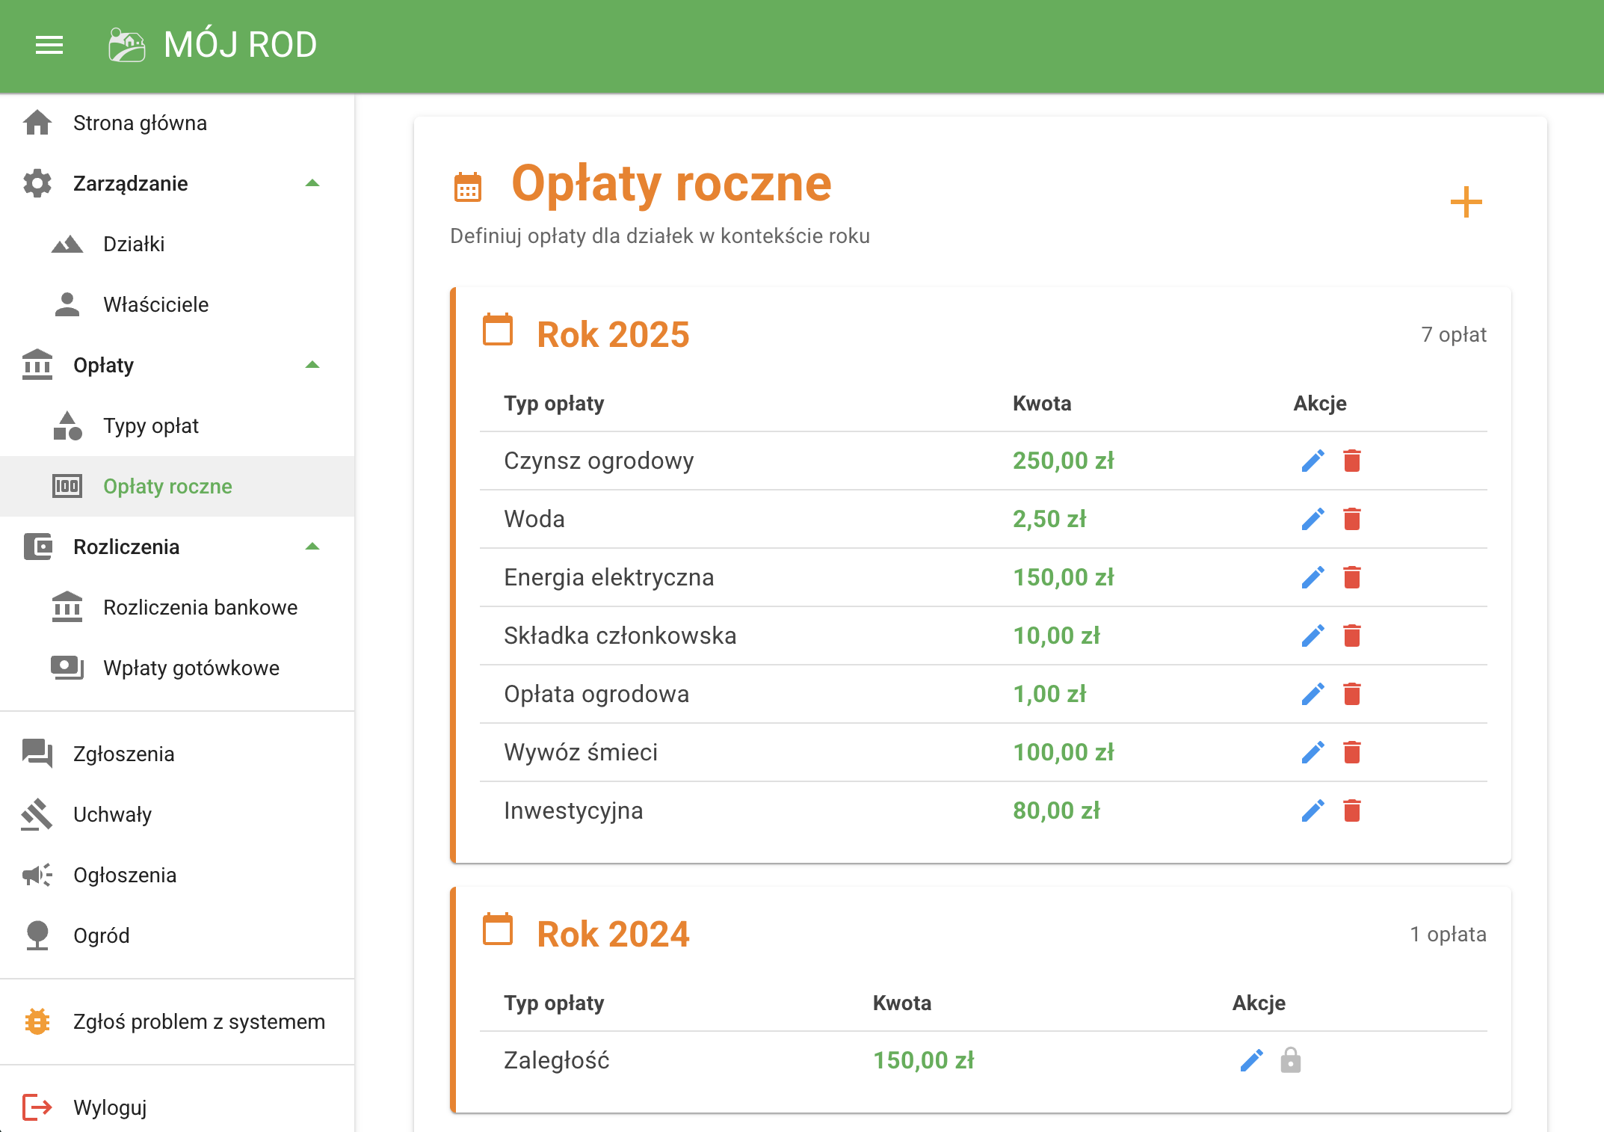Screen dimensions: 1604x1132
Task: Edit the Energia elektryczna fee
Action: [x=1312, y=577]
